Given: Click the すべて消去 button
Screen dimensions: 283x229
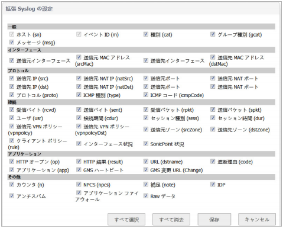Looking at the screenshot, I should point(171,219).
